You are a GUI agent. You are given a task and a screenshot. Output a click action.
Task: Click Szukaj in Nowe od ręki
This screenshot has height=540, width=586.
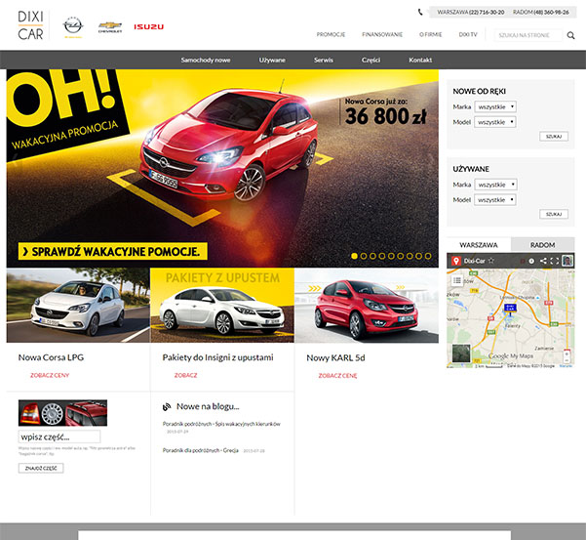tap(554, 136)
